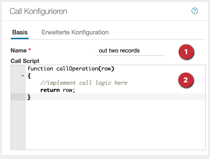Click empty area below the script code
Viewport: 210px width, 159px height.
[x=113, y=126]
